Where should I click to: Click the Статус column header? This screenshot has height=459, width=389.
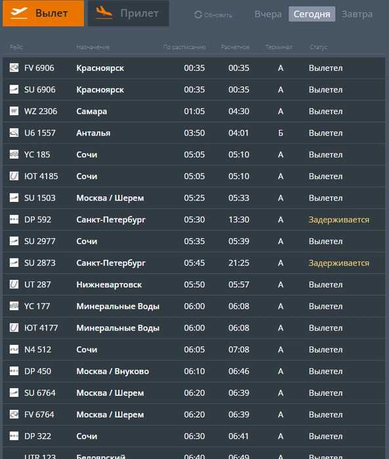[318, 47]
